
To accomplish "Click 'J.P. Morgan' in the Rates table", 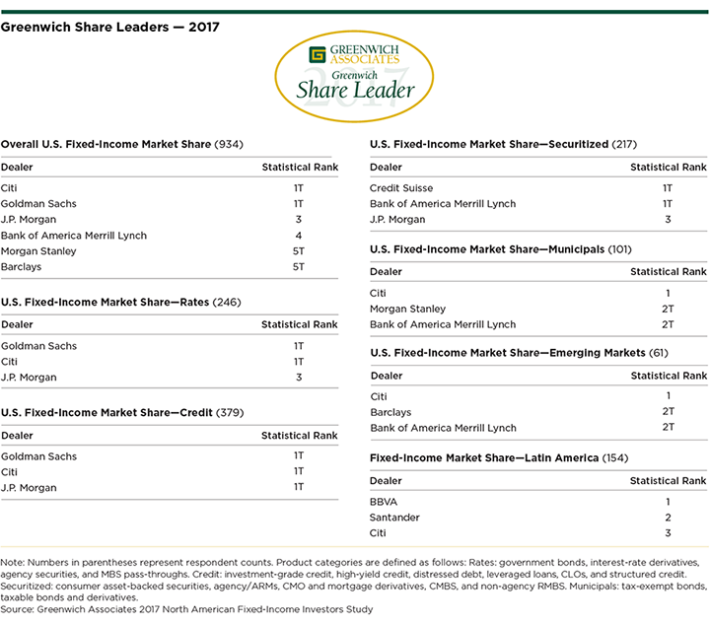I will [x=29, y=378].
